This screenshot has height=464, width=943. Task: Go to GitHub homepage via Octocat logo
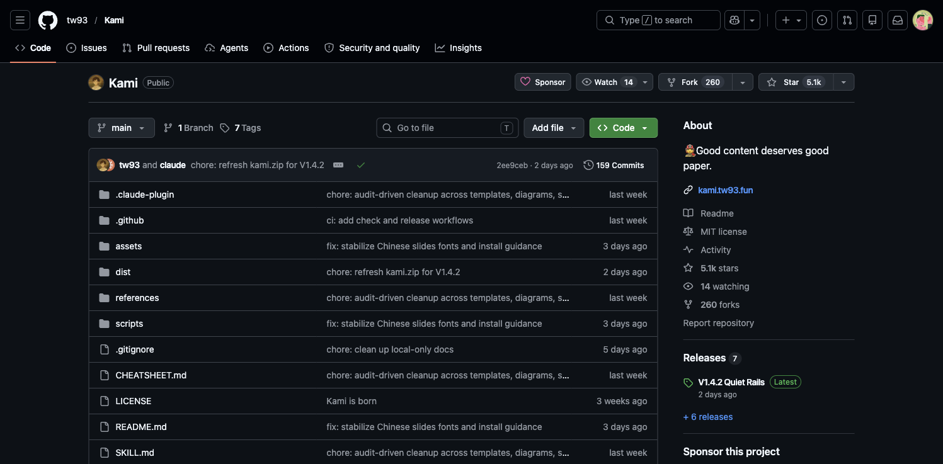48,20
